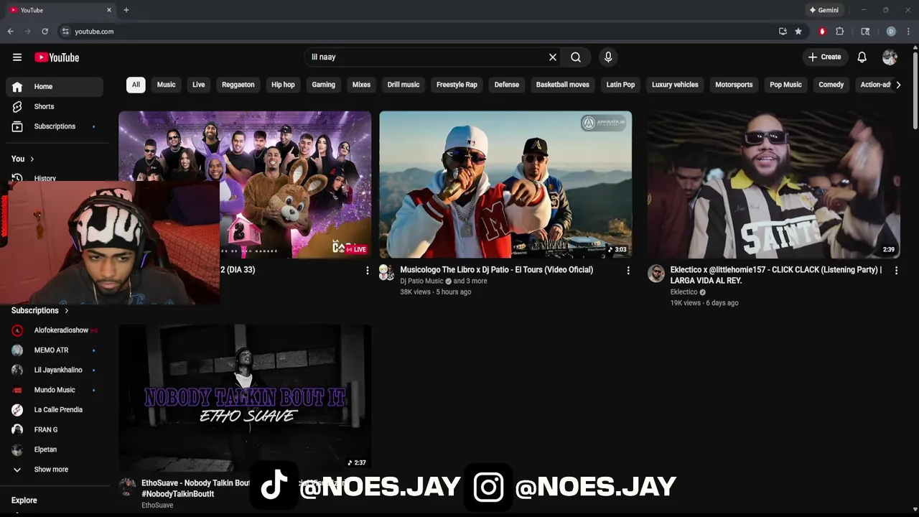This screenshot has height=517, width=919.
Task: Click the browser reload button
Action: click(x=45, y=32)
